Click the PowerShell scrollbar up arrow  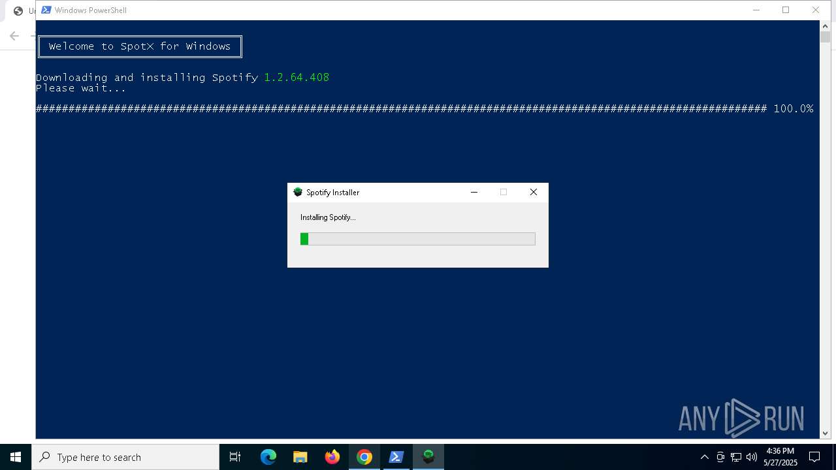point(825,25)
